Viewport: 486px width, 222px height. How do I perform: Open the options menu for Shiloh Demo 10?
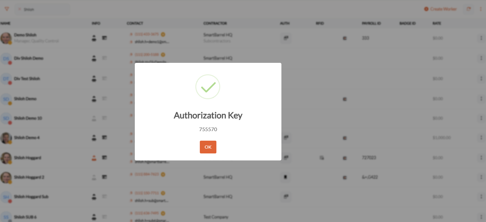(482, 118)
